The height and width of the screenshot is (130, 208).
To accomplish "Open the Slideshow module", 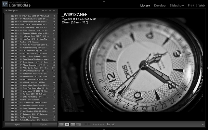I will tap(177, 6).
